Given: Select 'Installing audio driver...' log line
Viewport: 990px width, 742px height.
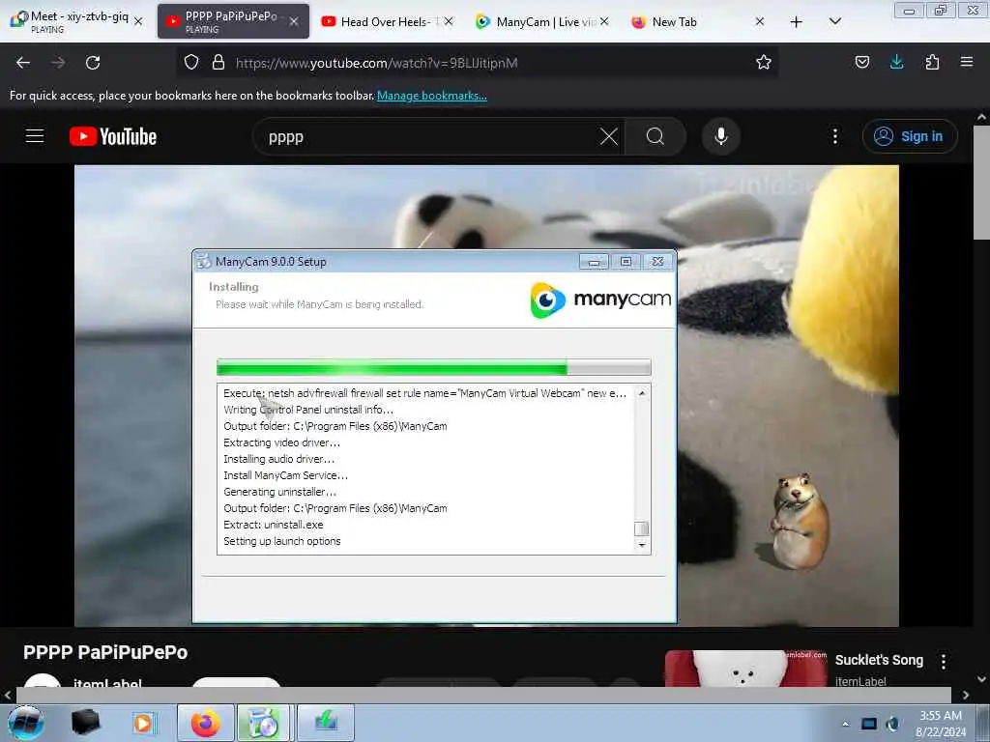Looking at the screenshot, I should (278, 459).
